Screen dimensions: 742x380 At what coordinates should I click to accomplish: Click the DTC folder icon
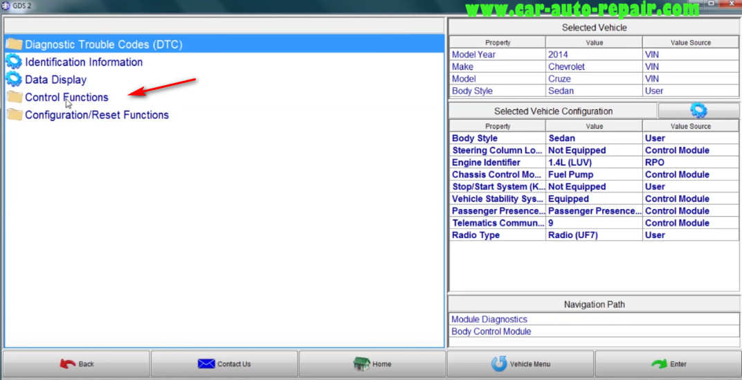[15, 44]
